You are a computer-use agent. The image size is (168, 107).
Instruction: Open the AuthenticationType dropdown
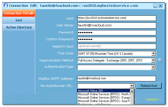click(153, 67)
